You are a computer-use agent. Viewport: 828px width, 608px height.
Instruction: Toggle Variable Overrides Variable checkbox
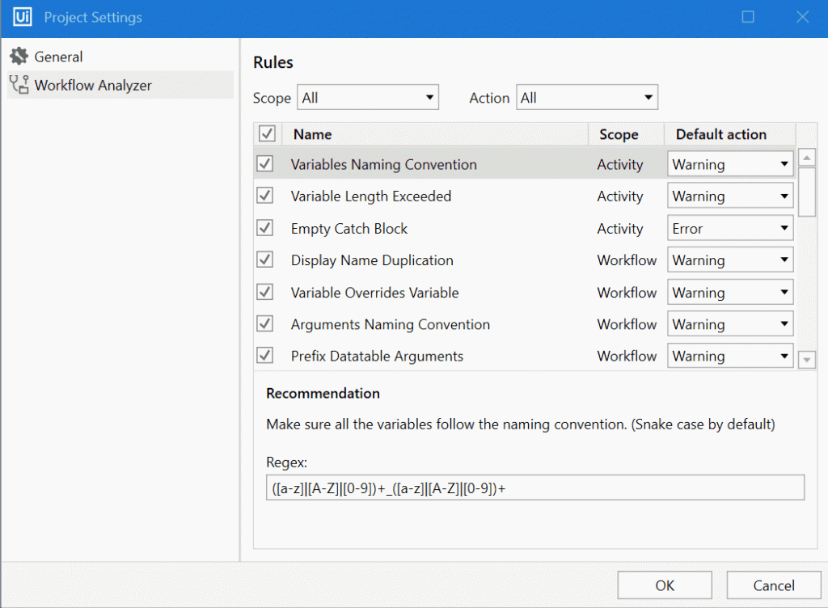coord(265,292)
